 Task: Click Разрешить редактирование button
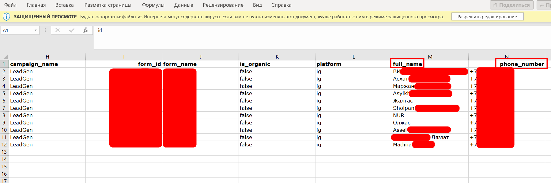coord(487,17)
